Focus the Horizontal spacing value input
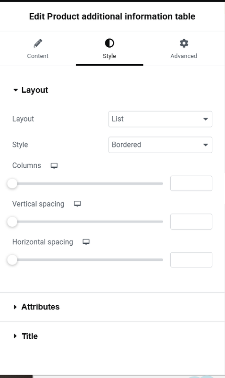Viewport: 225px width, 378px height. pos(192,260)
